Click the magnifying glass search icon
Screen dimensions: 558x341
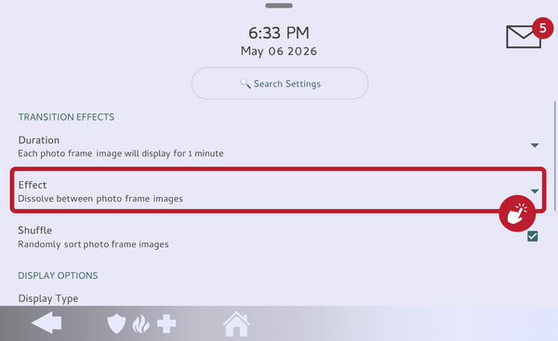(x=246, y=84)
